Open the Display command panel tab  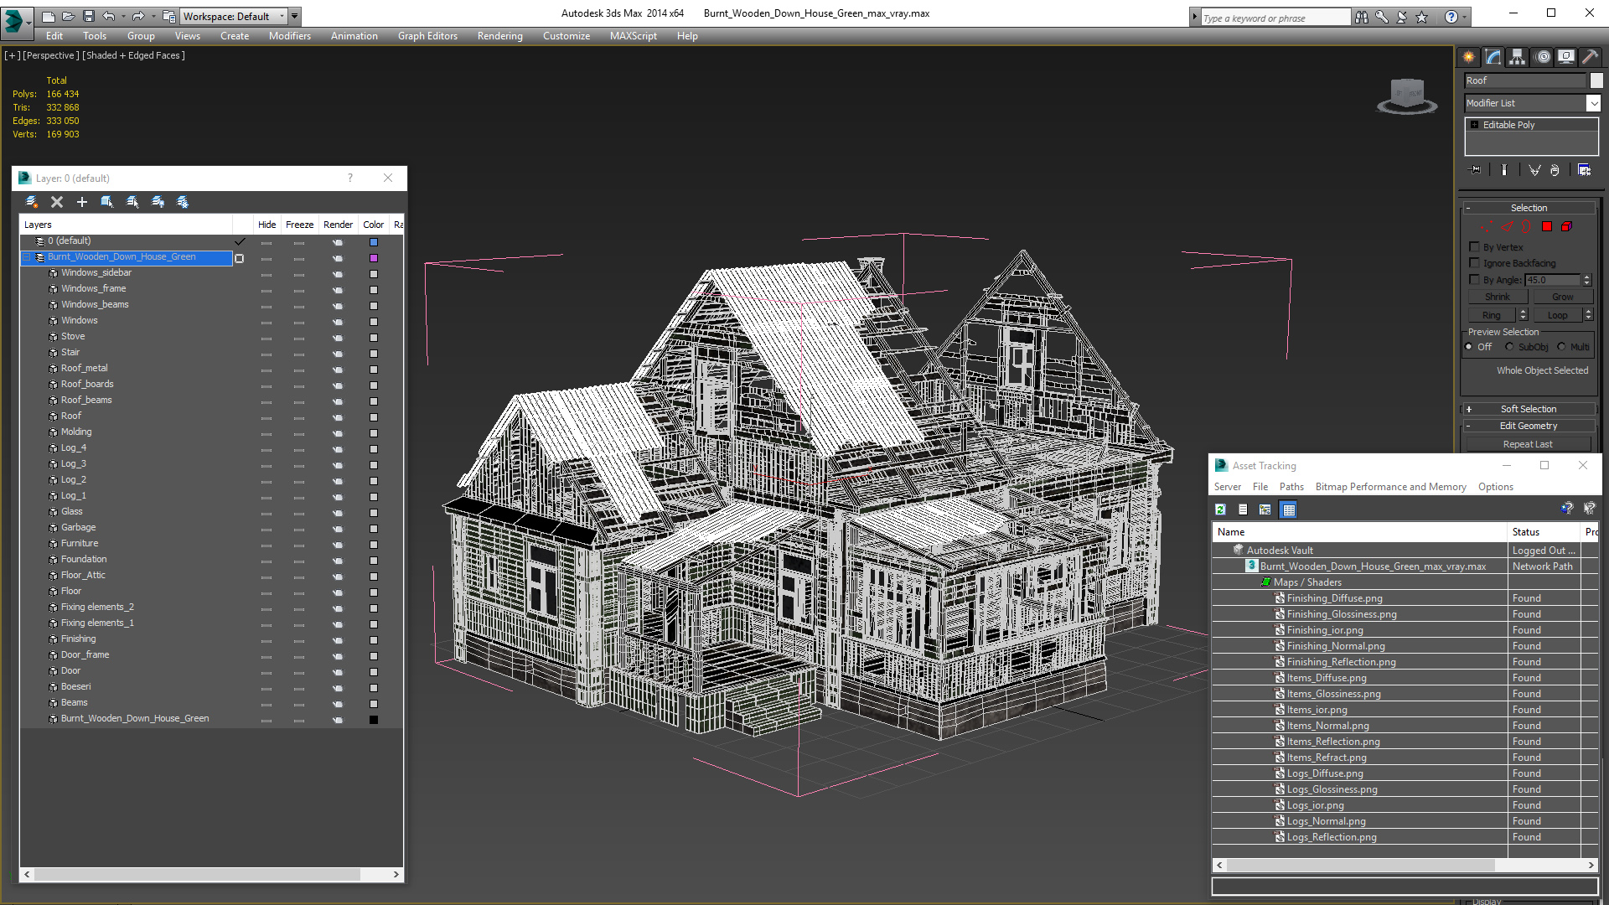(x=1565, y=57)
